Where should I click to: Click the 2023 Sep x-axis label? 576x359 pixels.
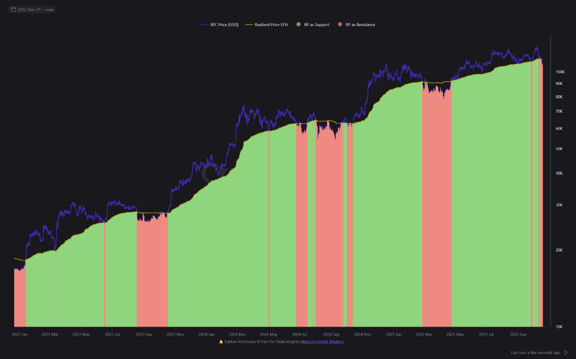tap(144, 334)
